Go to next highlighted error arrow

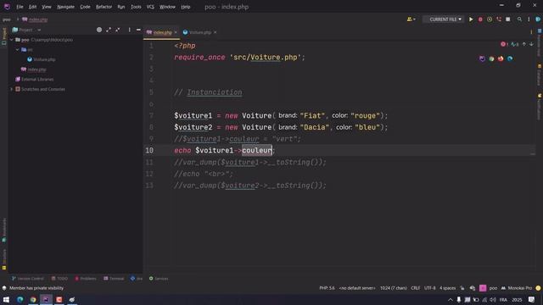click(x=531, y=44)
